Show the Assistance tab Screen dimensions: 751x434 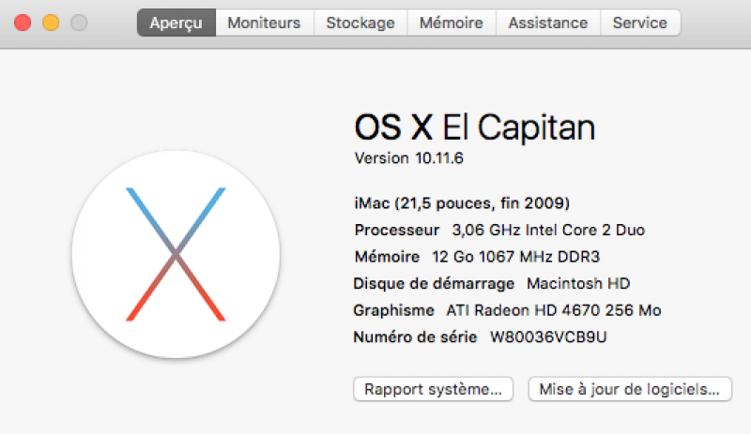pyautogui.click(x=547, y=22)
